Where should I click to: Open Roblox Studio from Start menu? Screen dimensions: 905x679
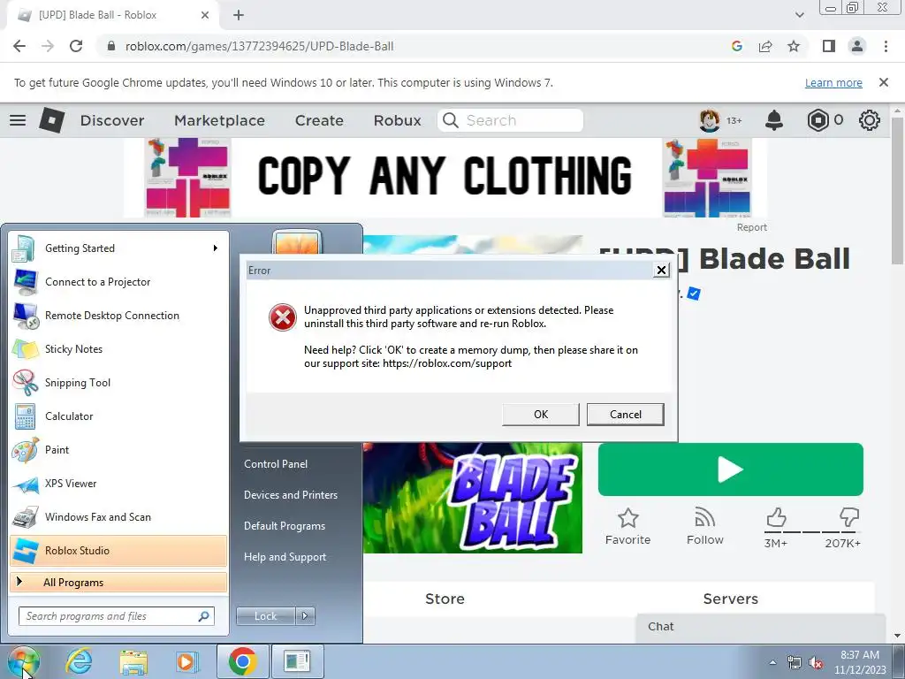tap(118, 551)
